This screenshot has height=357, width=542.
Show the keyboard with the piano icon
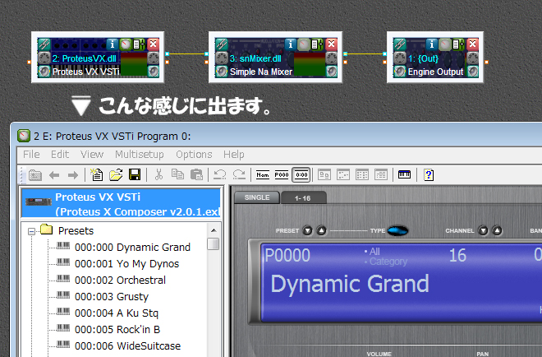click(x=404, y=174)
